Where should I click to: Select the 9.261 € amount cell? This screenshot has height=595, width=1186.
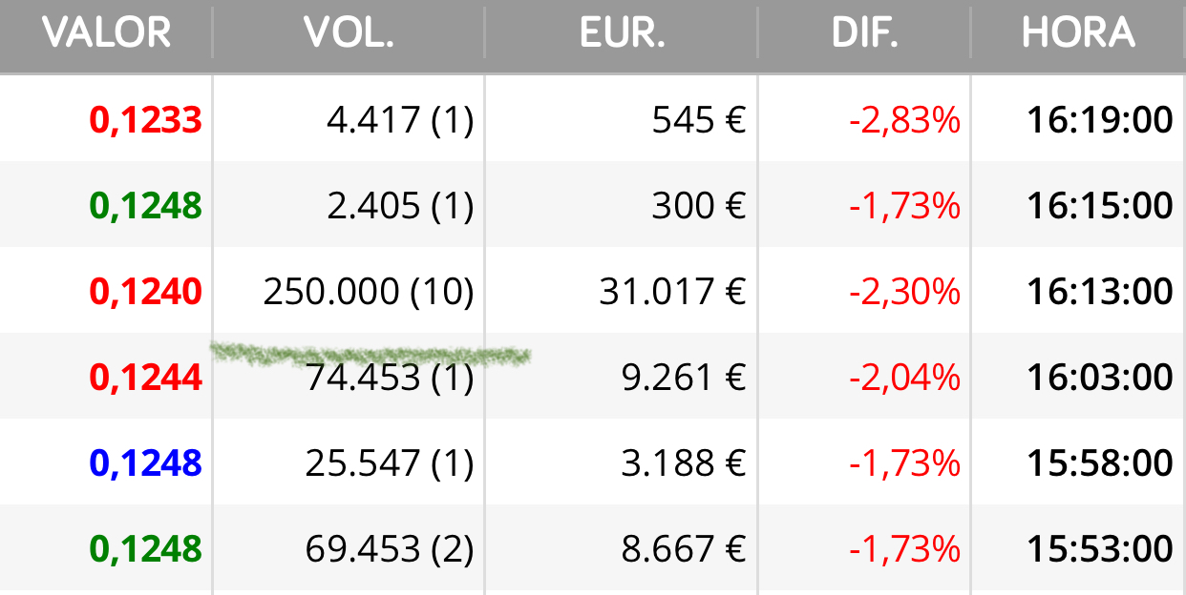pyautogui.click(x=685, y=378)
